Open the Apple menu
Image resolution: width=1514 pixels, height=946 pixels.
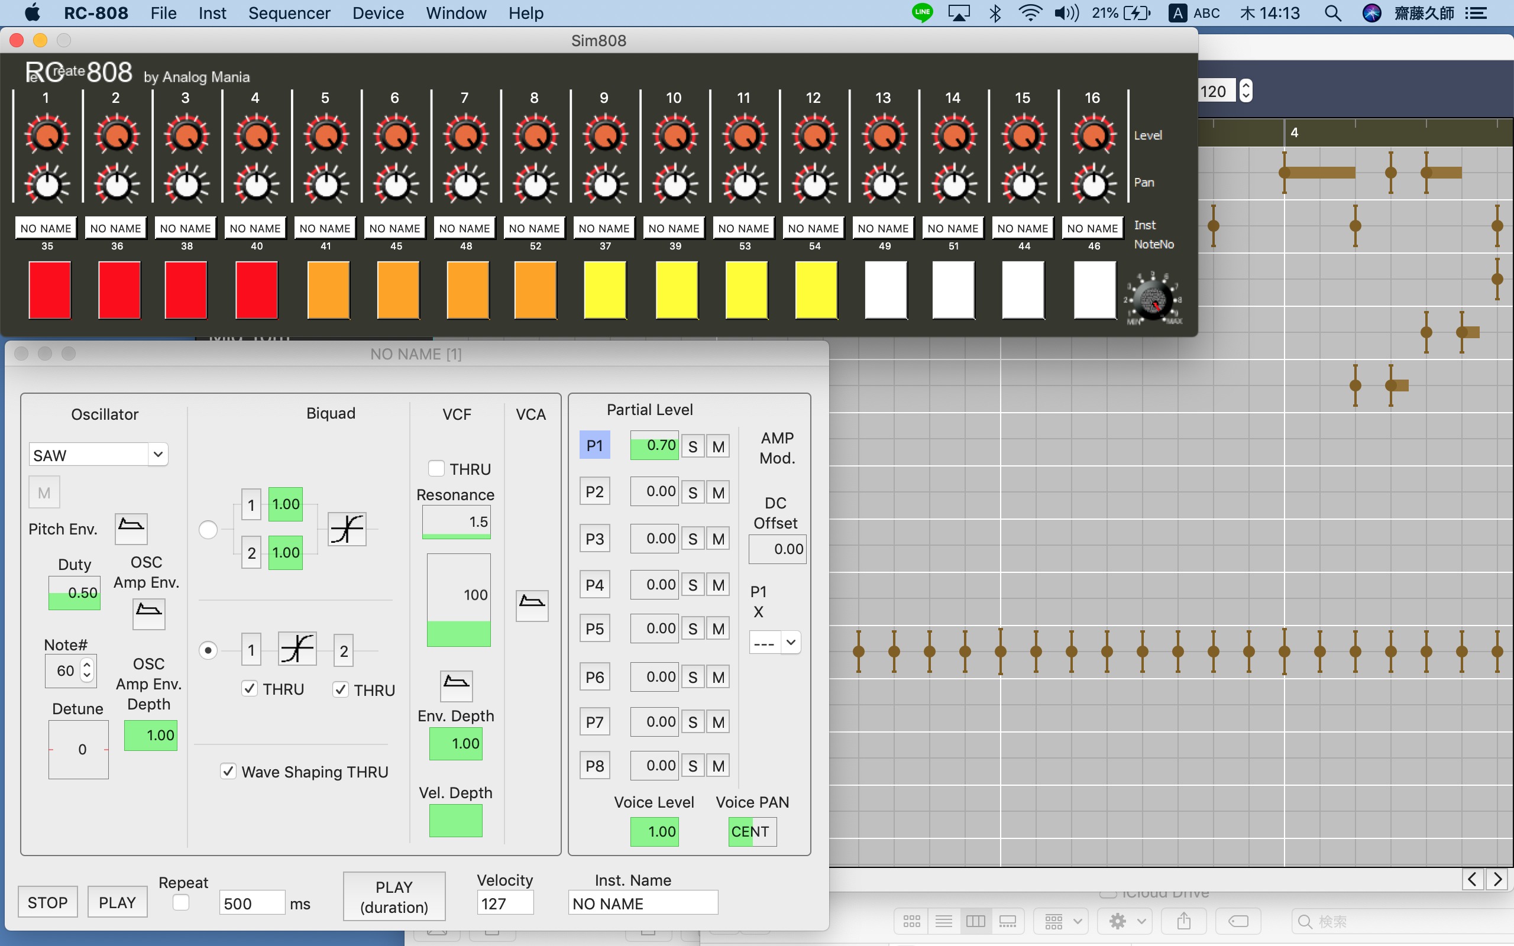(32, 12)
